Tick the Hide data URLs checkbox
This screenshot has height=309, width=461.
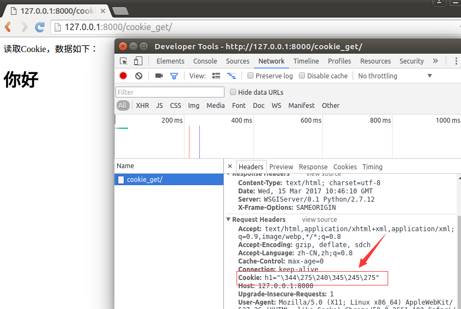[x=233, y=92]
